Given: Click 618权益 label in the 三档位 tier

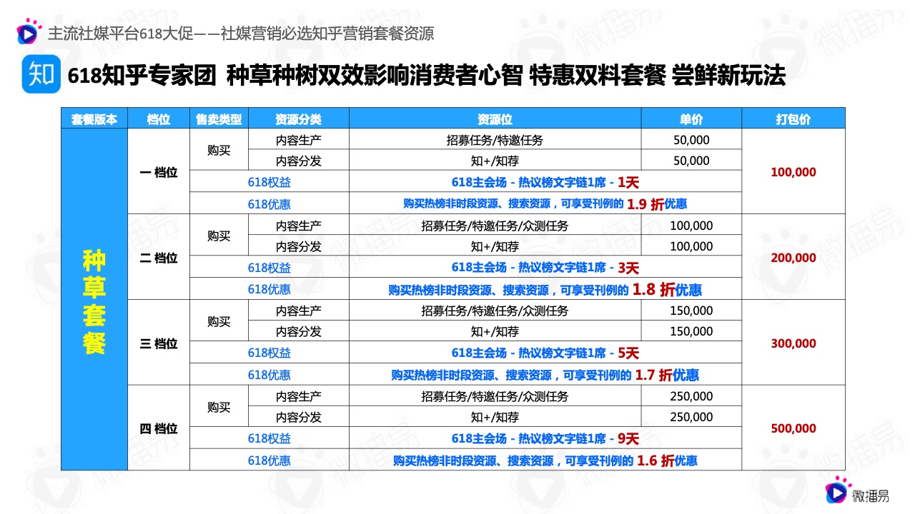Looking at the screenshot, I should pos(269,353).
